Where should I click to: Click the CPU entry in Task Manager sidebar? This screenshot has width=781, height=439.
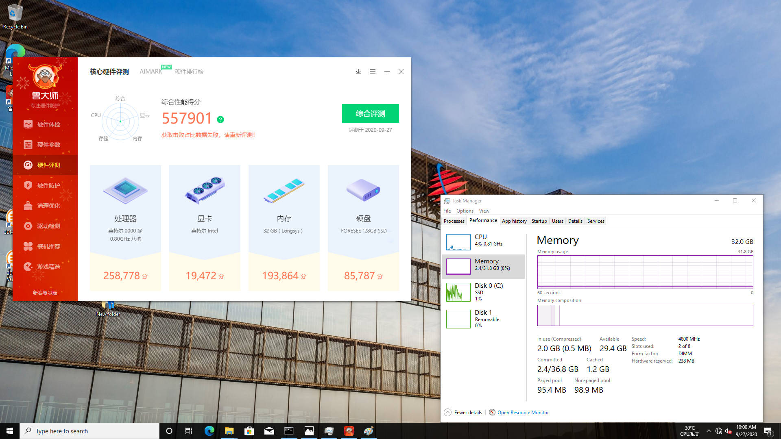pos(483,241)
